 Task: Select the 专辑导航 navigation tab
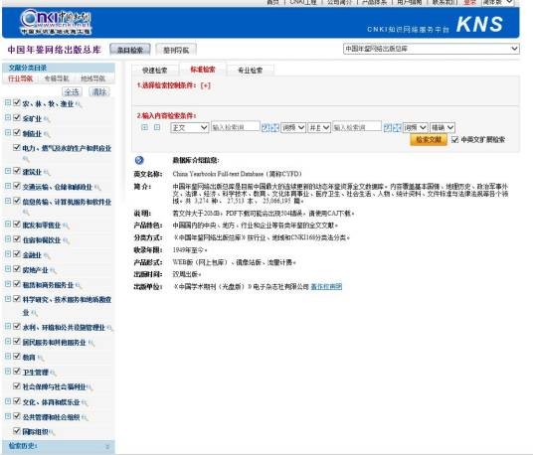[57, 78]
